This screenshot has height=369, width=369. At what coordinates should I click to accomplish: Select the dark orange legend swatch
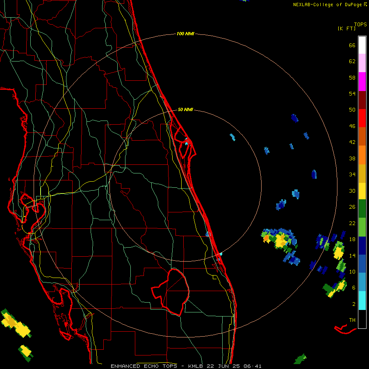(362, 137)
